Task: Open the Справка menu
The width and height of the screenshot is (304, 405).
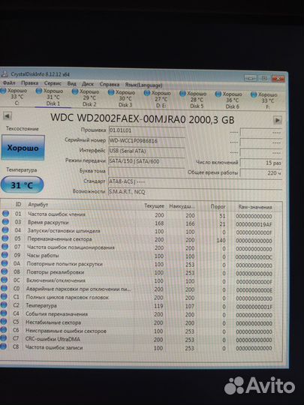Action: coord(110,84)
